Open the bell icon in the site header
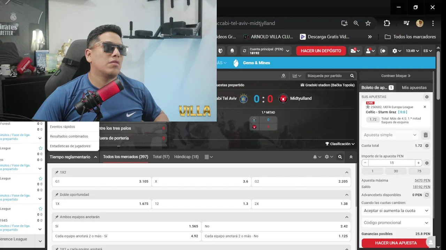446x250 pixels. (232, 51)
